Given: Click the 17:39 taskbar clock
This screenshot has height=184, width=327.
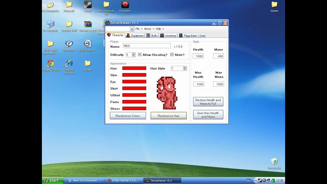Looking at the screenshot, I should click(x=279, y=180).
